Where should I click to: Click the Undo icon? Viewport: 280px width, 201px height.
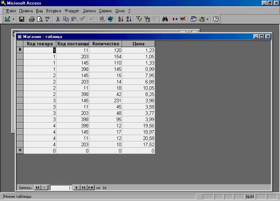click(92, 19)
